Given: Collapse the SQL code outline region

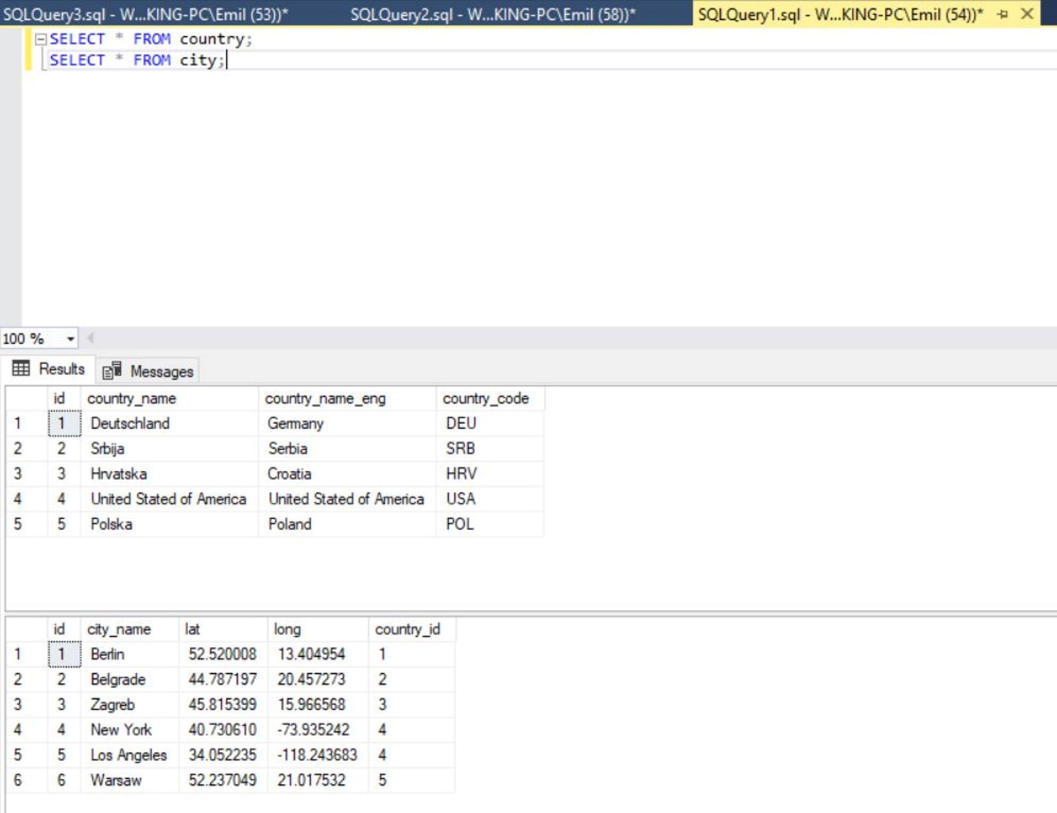Looking at the screenshot, I should (39, 39).
